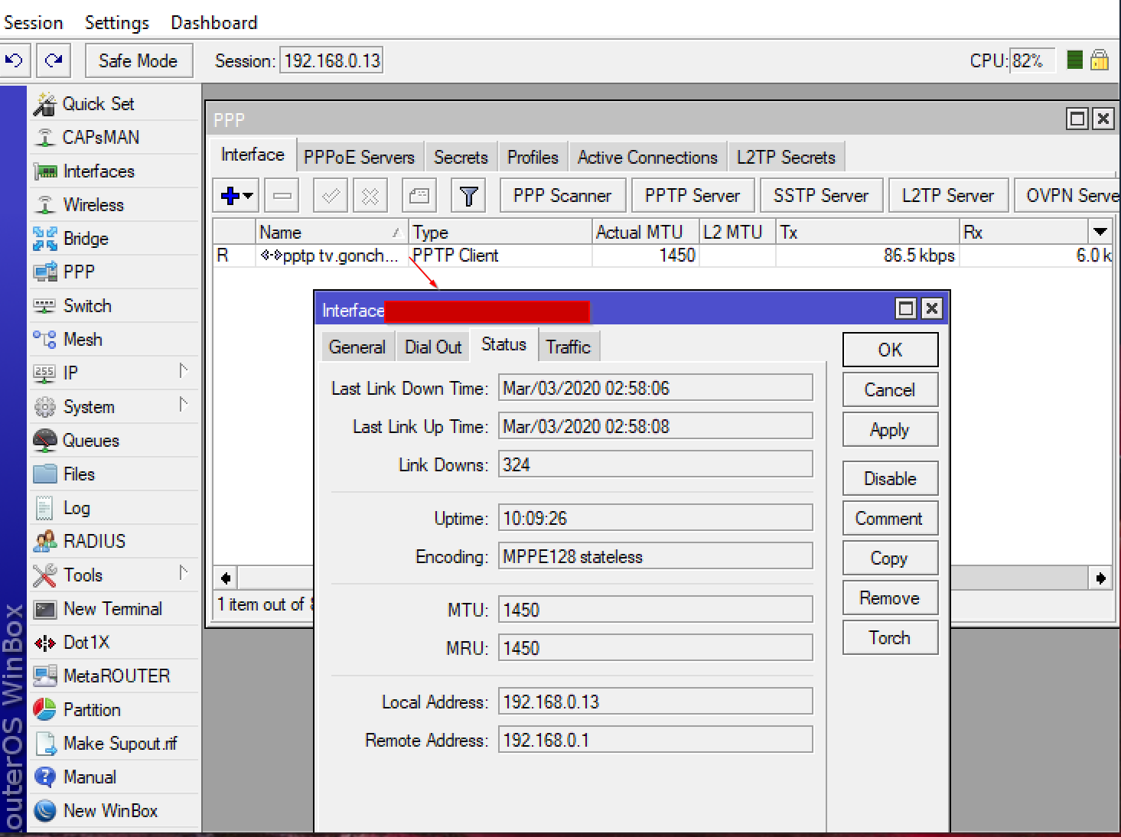Open the blue plus add dropdown
1121x837 pixels.
236,196
